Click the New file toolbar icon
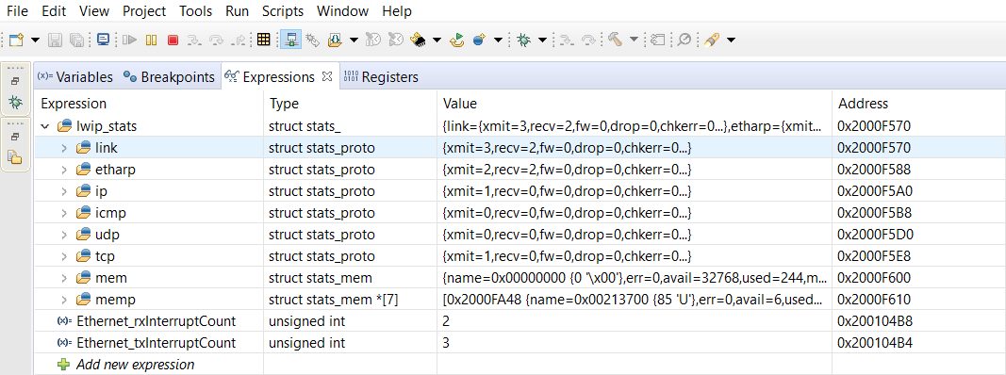Screen dimensions: 1006x375 pyautogui.click(x=15, y=40)
